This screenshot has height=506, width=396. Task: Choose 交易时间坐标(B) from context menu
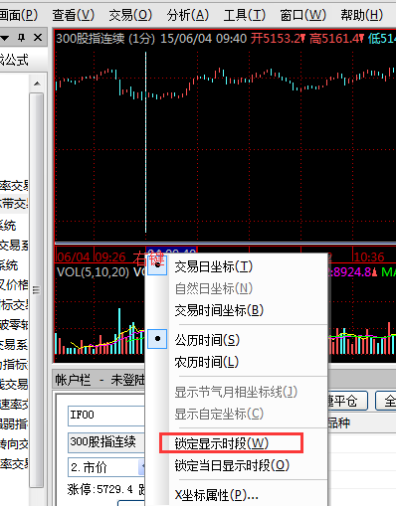click(x=219, y=310)
